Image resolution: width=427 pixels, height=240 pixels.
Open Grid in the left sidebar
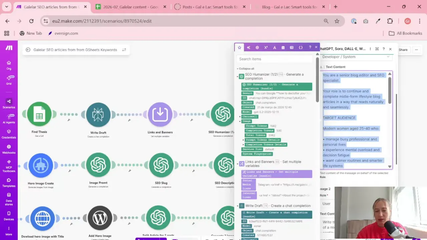[x=9, y=80]
